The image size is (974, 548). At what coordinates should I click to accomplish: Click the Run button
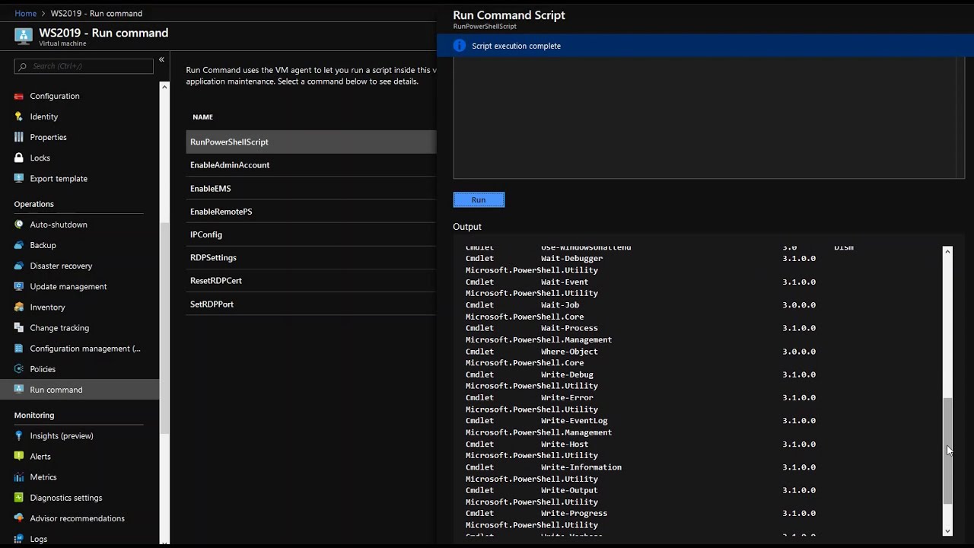[x=479, y=199]
